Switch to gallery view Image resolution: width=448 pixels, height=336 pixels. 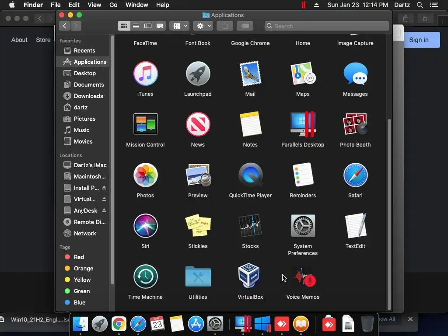(160, 26)
